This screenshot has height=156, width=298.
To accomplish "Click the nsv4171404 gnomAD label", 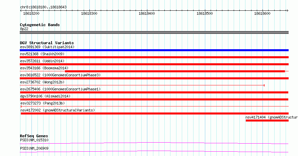I will 272,117.
